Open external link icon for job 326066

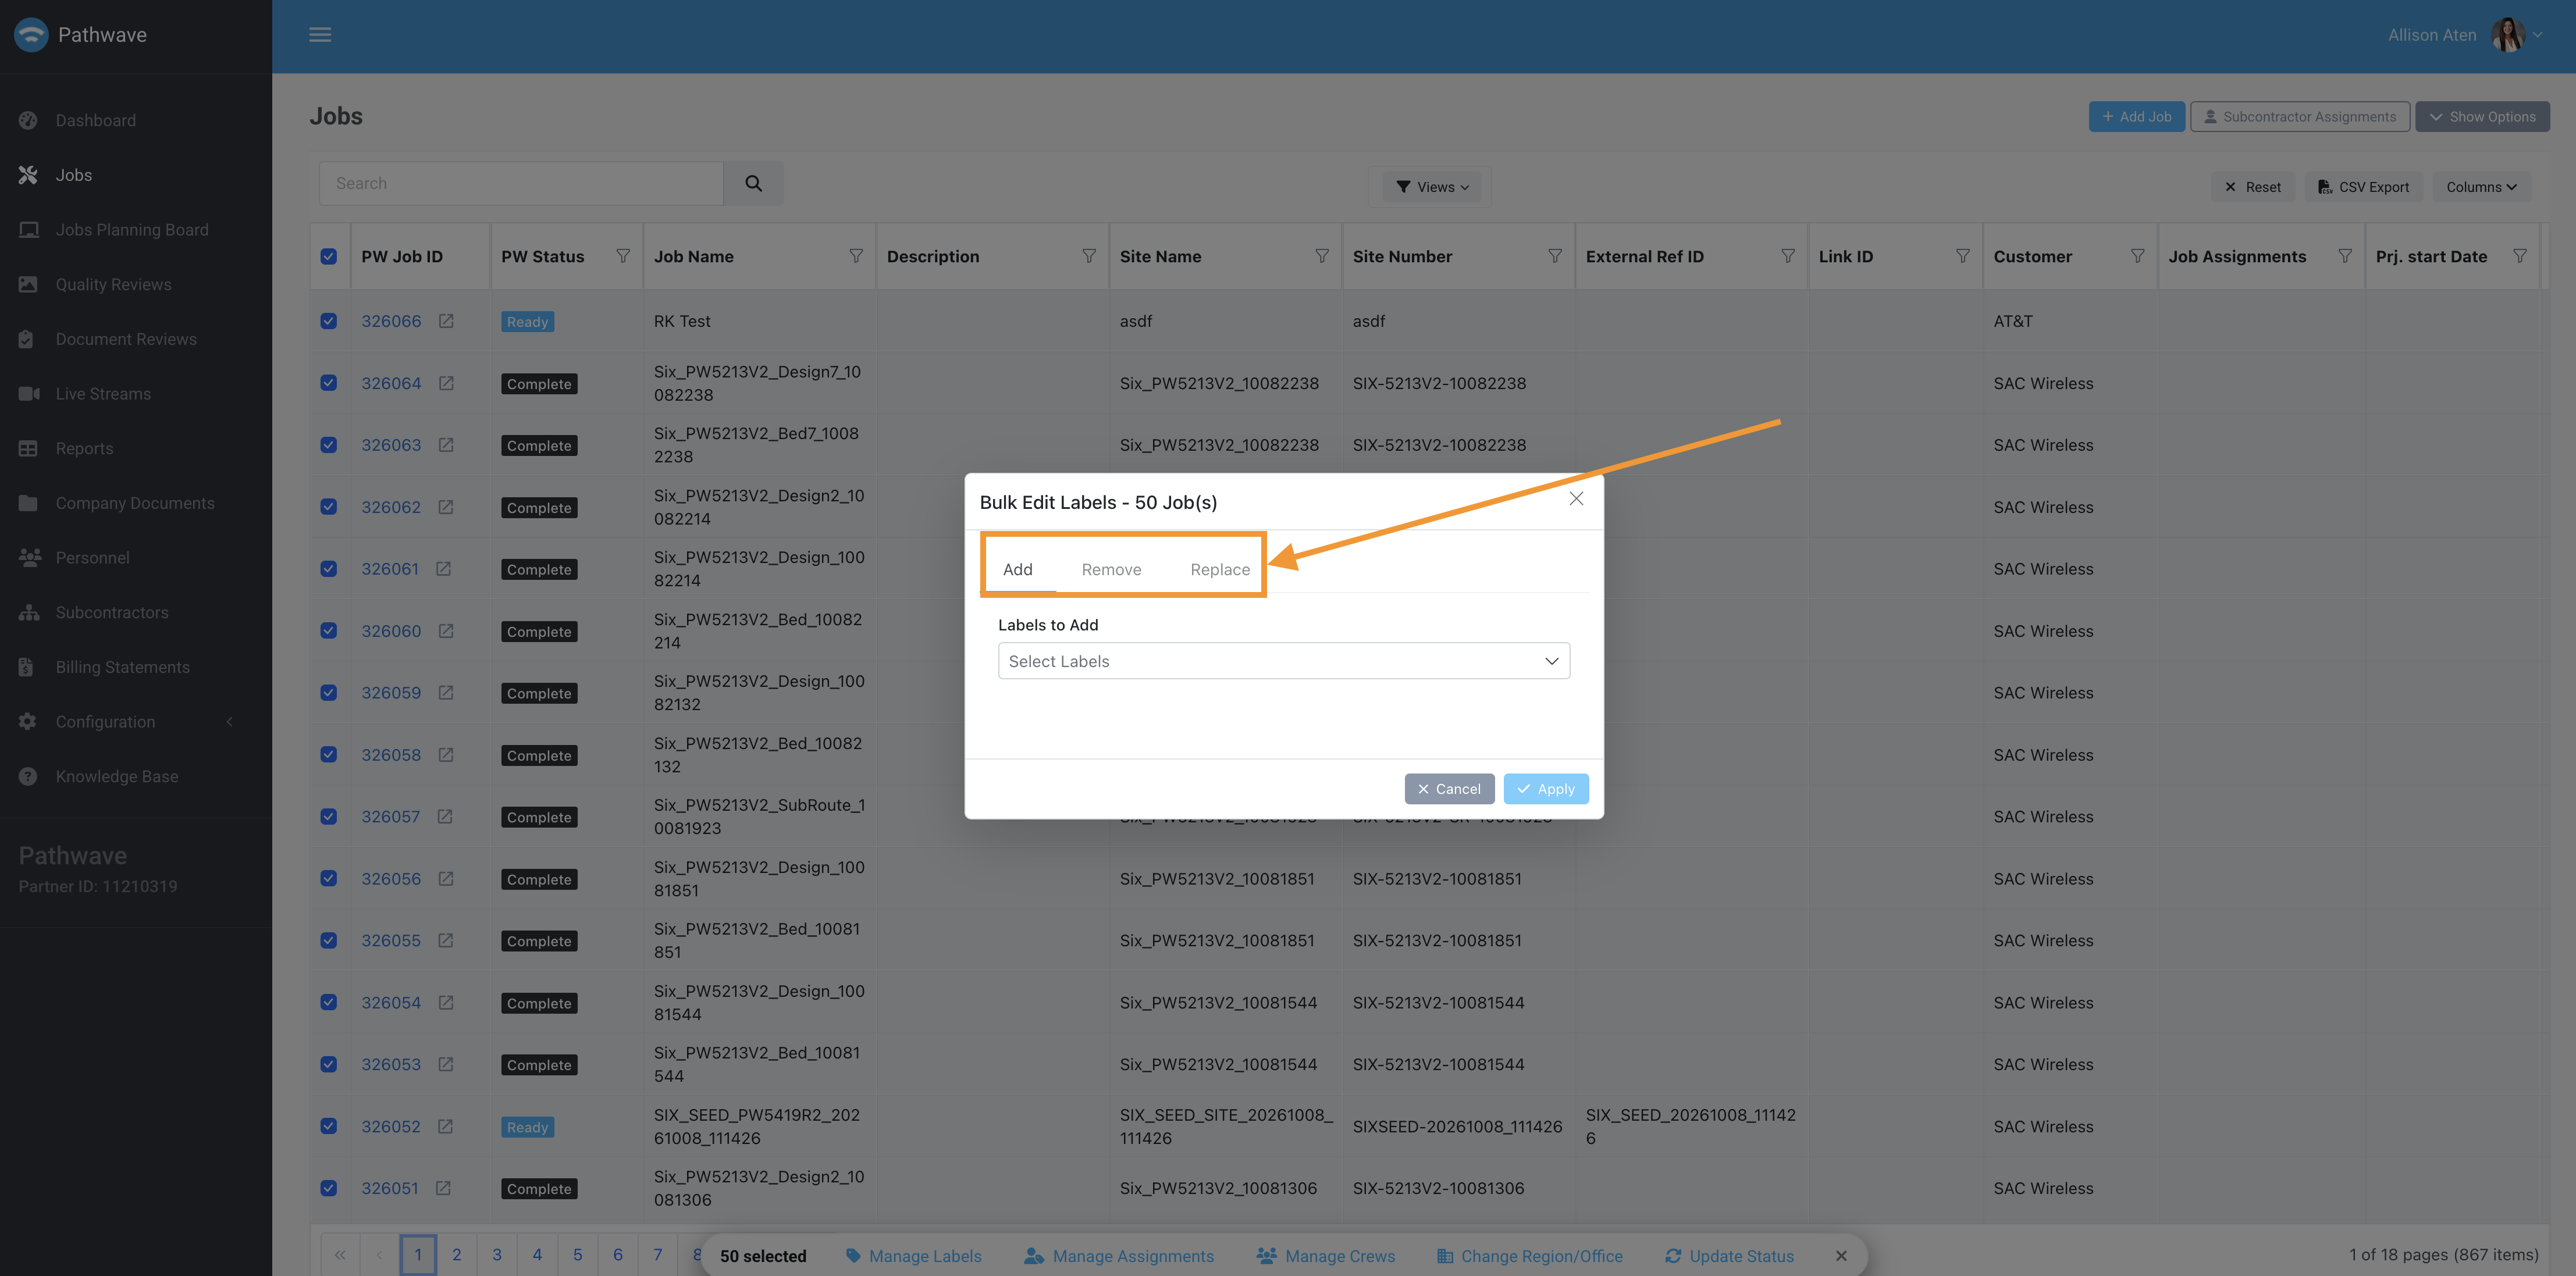[x=446, y=321]
